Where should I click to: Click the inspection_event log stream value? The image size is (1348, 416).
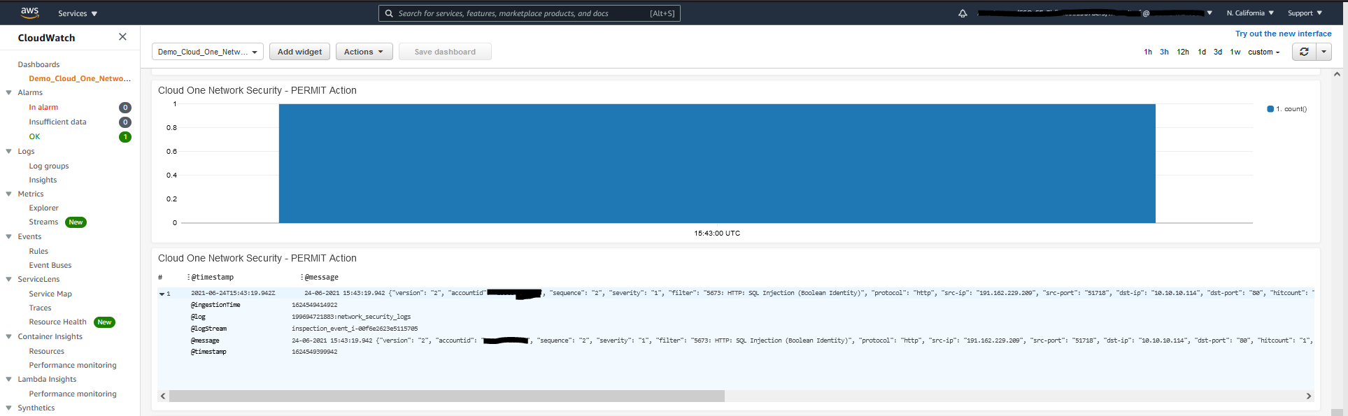(355, 329)
